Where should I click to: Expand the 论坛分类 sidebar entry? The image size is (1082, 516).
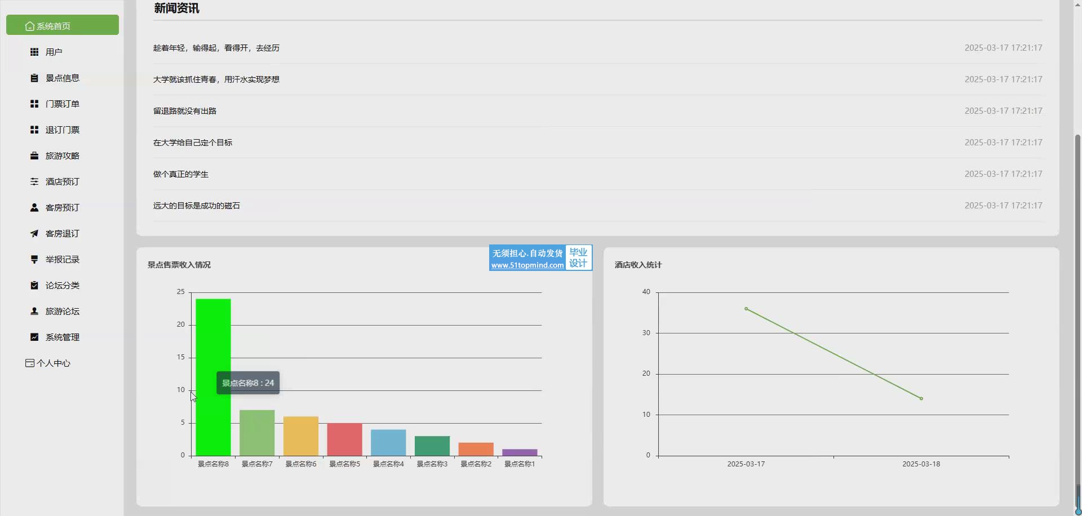[x=62, y=285]
